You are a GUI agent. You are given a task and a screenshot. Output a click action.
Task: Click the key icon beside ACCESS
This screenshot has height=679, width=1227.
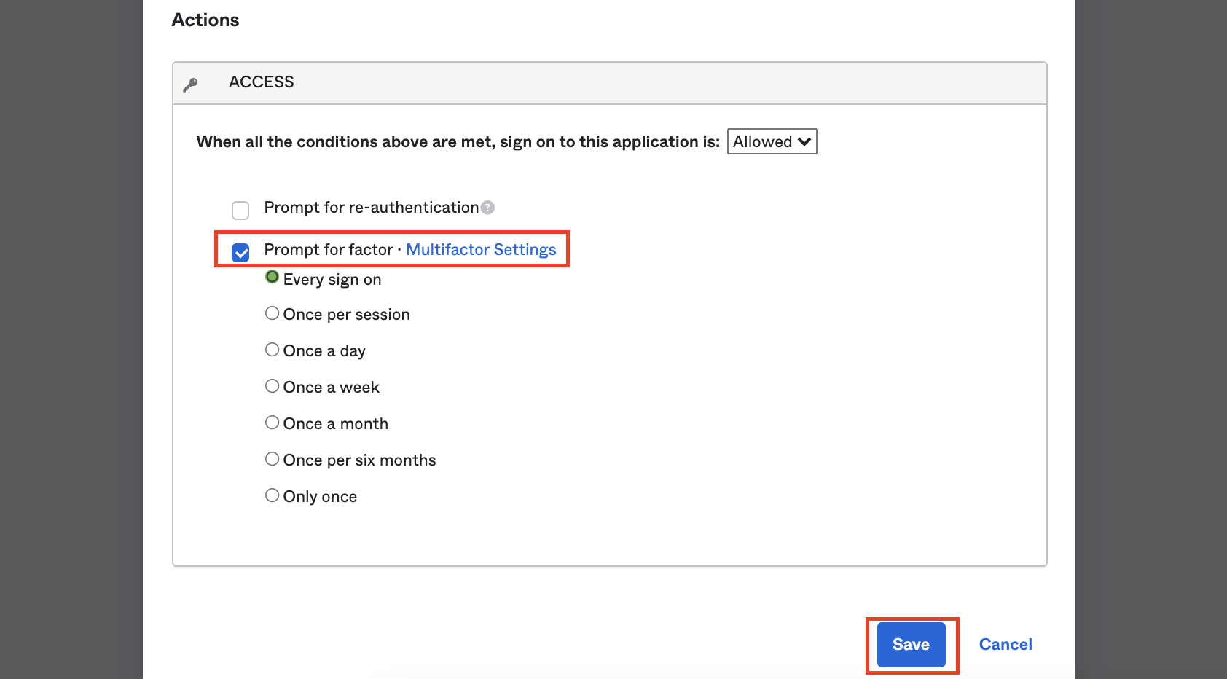tap(190, 85)
